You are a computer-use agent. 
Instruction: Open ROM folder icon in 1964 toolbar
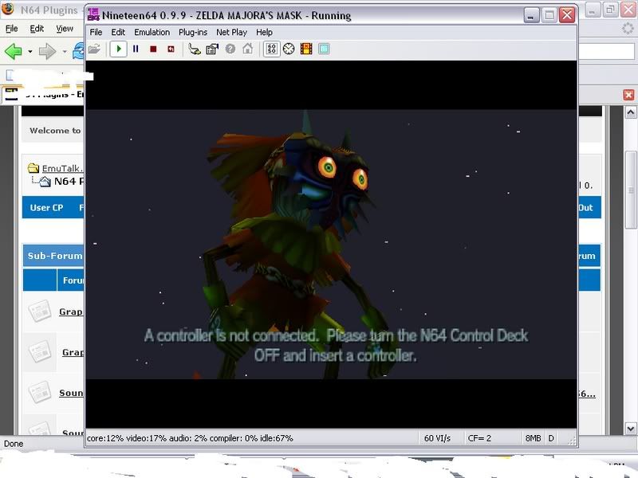[94, 49]
